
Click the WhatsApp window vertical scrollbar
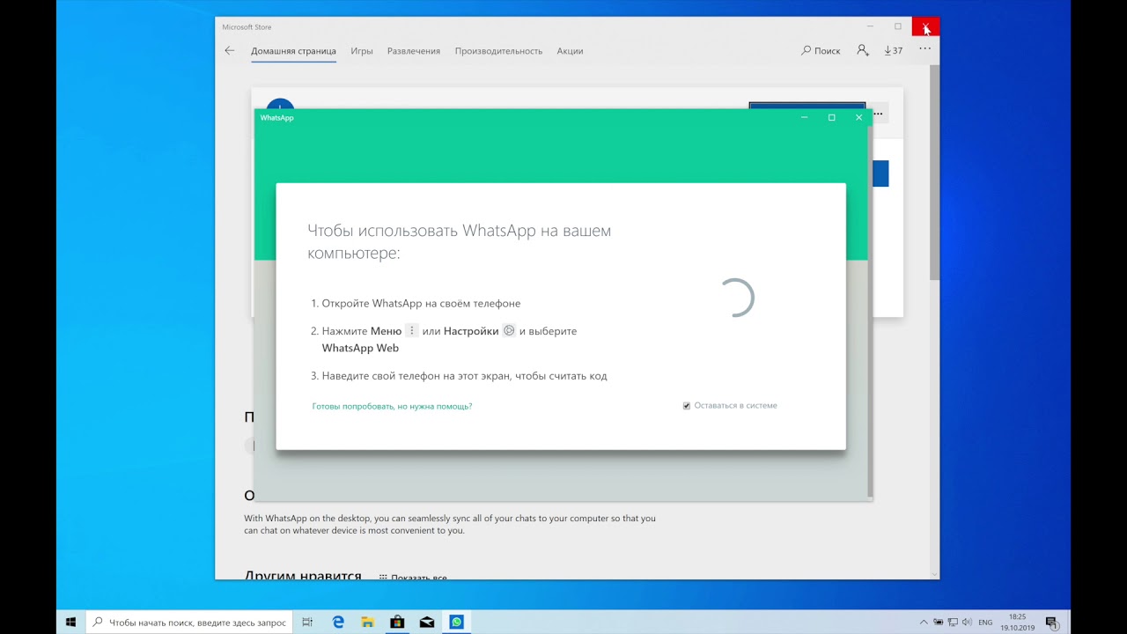tap(870, 311)
